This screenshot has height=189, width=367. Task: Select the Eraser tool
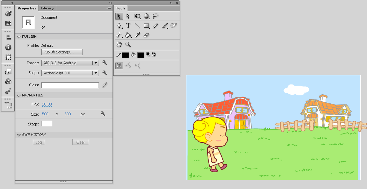(146, 35)
